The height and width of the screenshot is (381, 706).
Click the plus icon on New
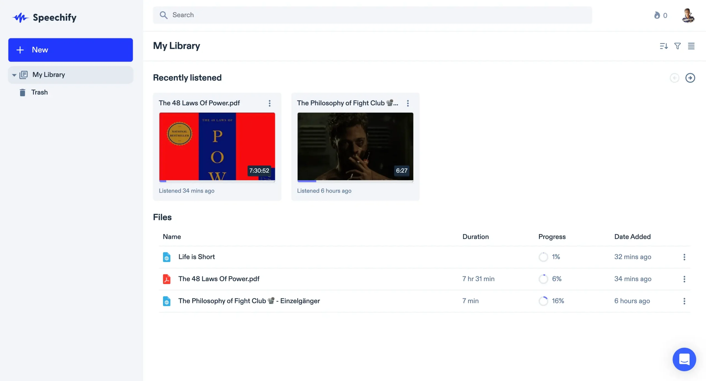pyautogui.click(x=20, y=50)
